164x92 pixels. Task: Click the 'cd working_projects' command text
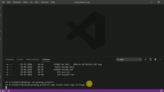[x=43, y=82]
